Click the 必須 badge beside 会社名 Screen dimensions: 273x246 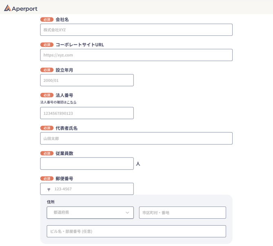pyautogui.click(x=47, y=20)
